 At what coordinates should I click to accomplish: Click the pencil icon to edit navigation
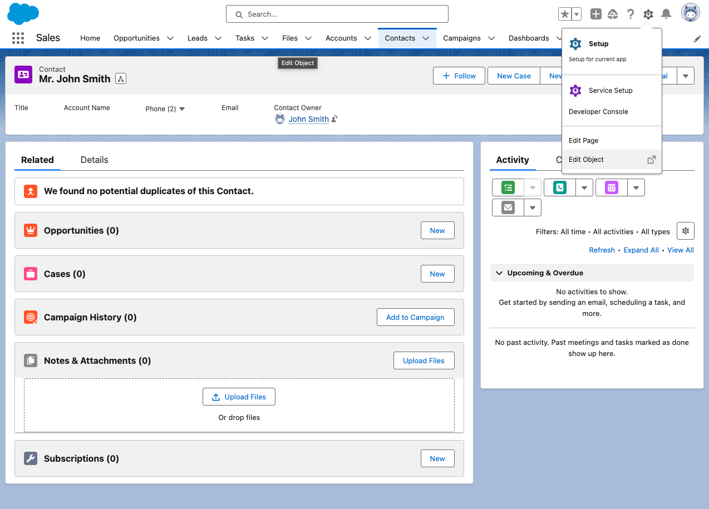click(x=697, y=38)
